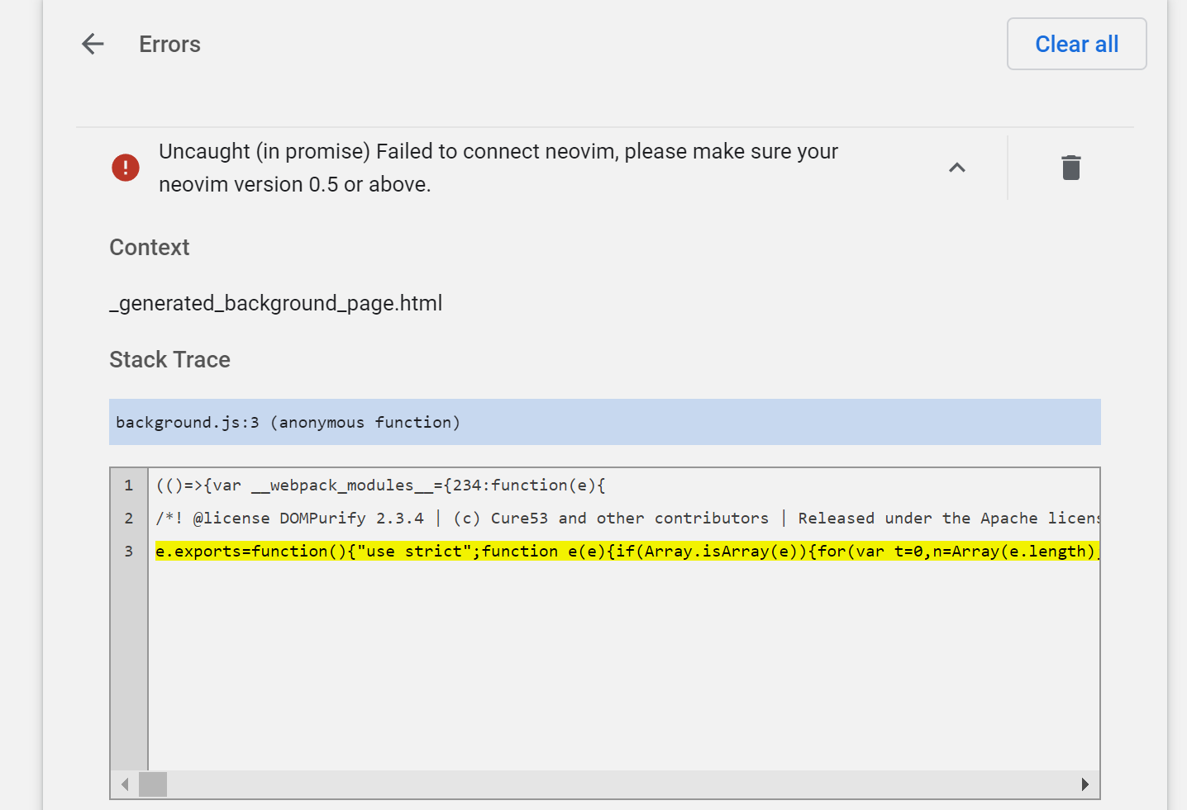Click the _generated_background_page.html context link
This screenshot has height=810, width=1187.
pos(276,303)
